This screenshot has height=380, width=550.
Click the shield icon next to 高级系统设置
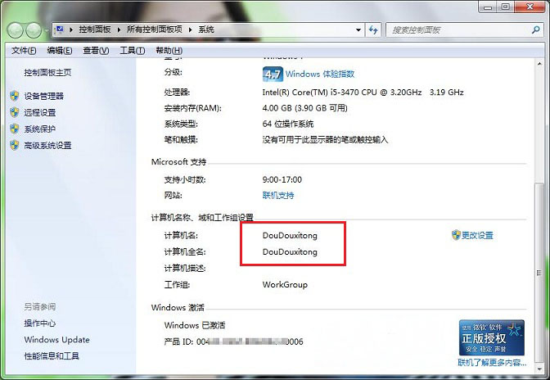15,145
